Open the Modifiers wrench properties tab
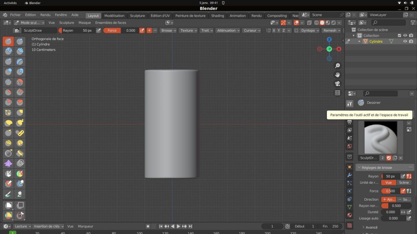Image resolution: width=417 pixels, height=234 pixels. click(x=349, y=175)
